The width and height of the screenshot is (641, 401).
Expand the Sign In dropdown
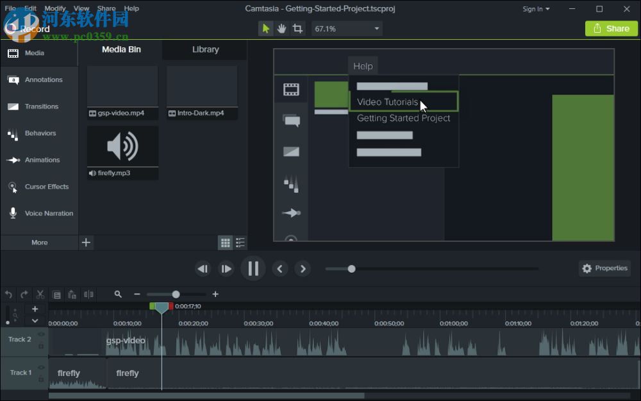pyautogui.click(x=536, y=9)
